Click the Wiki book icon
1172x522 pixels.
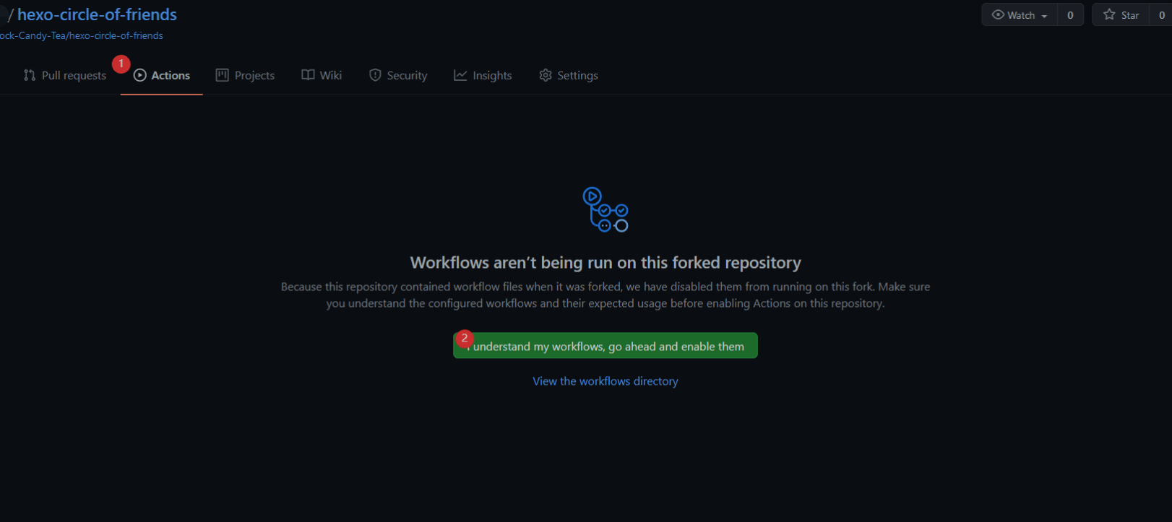(x=308, y=75)
